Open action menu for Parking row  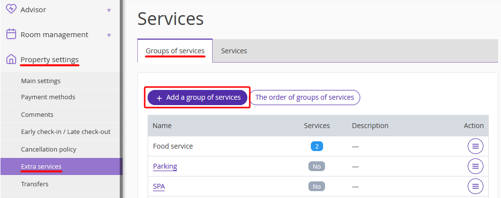click(x=476, y=166)
